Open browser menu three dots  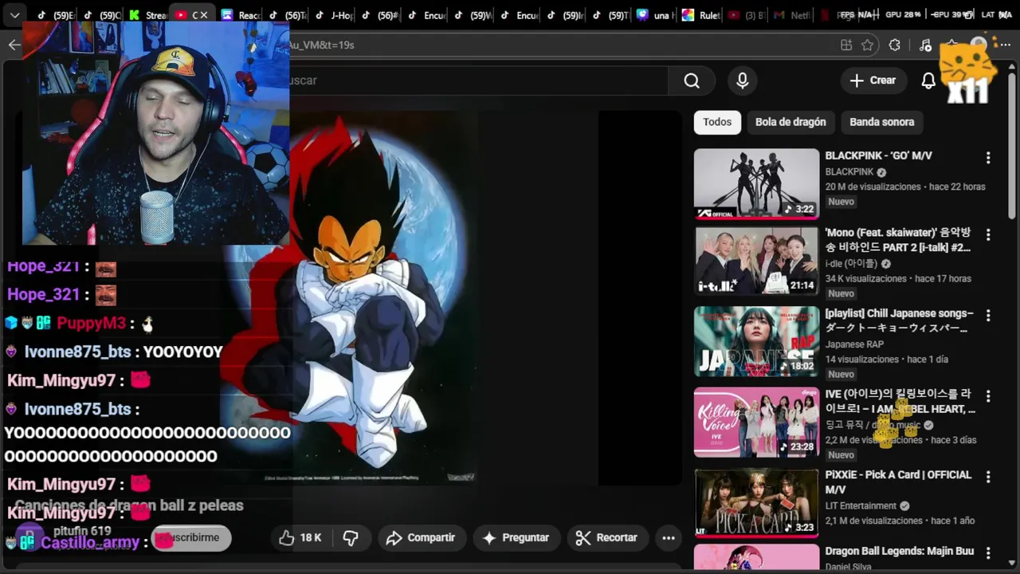(1006, 45)
